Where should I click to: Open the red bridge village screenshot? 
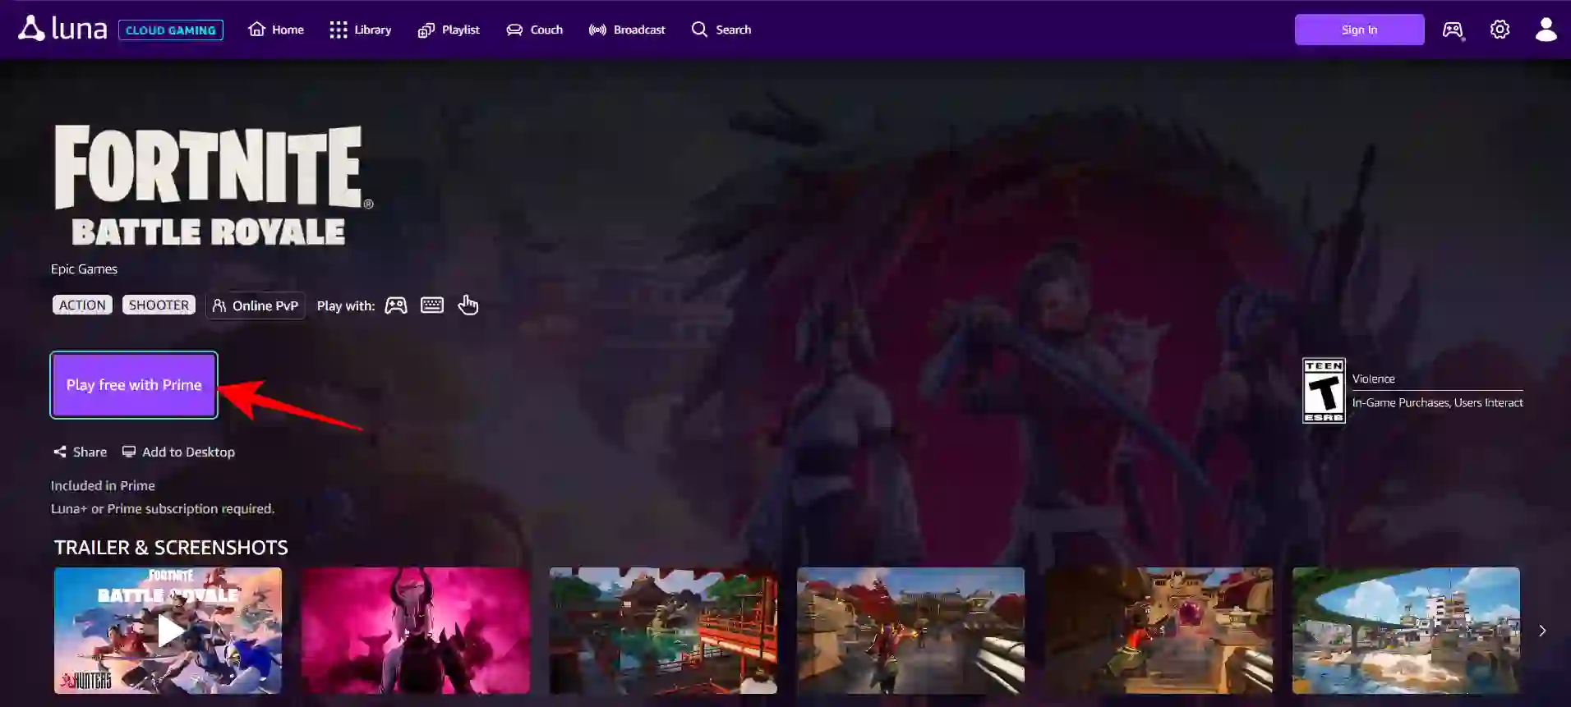point(663,631)
